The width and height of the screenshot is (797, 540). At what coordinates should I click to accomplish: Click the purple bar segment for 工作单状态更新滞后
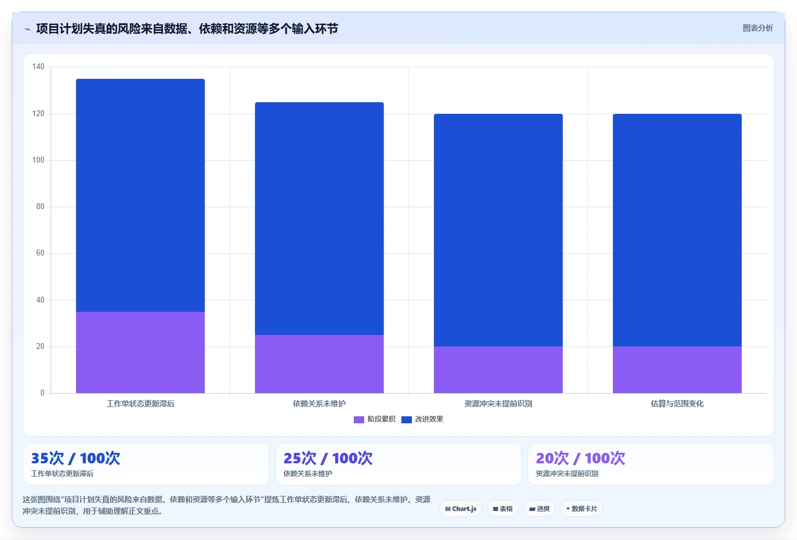[x=141, y=352]
